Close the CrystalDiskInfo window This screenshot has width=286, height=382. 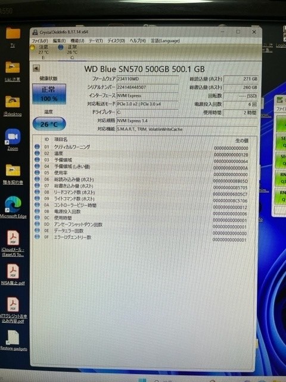(x=254, y=32)
